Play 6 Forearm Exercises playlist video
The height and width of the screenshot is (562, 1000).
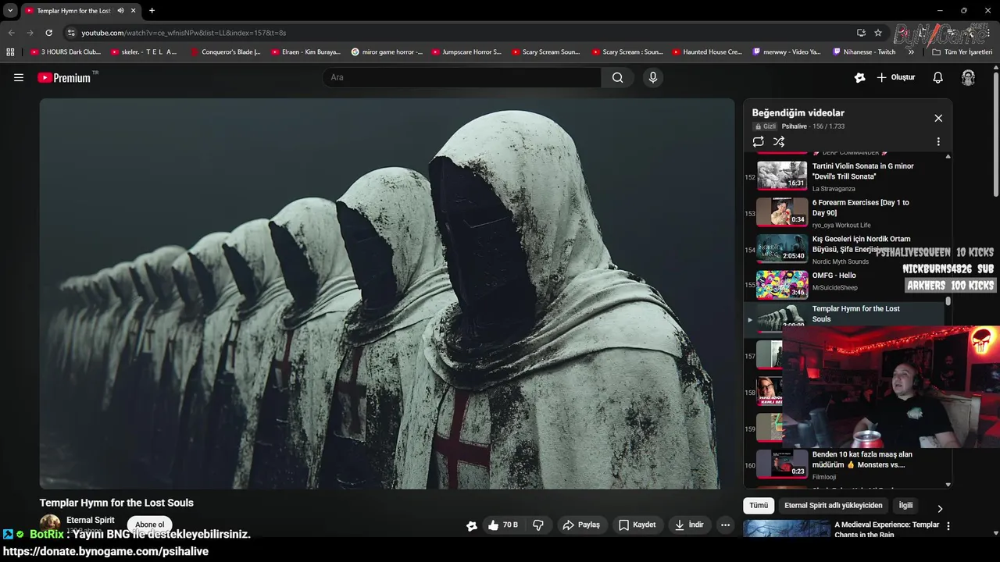[844, 212]
